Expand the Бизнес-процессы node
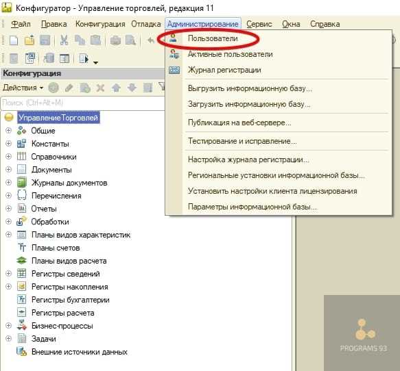 [x=8, y=325]
